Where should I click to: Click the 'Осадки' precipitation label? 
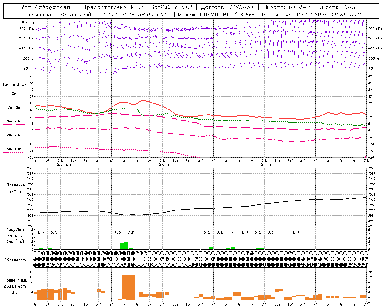pyautogui.click(x=16, y=236)
